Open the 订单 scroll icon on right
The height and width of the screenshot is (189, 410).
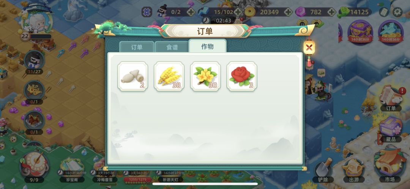[391, 98]
